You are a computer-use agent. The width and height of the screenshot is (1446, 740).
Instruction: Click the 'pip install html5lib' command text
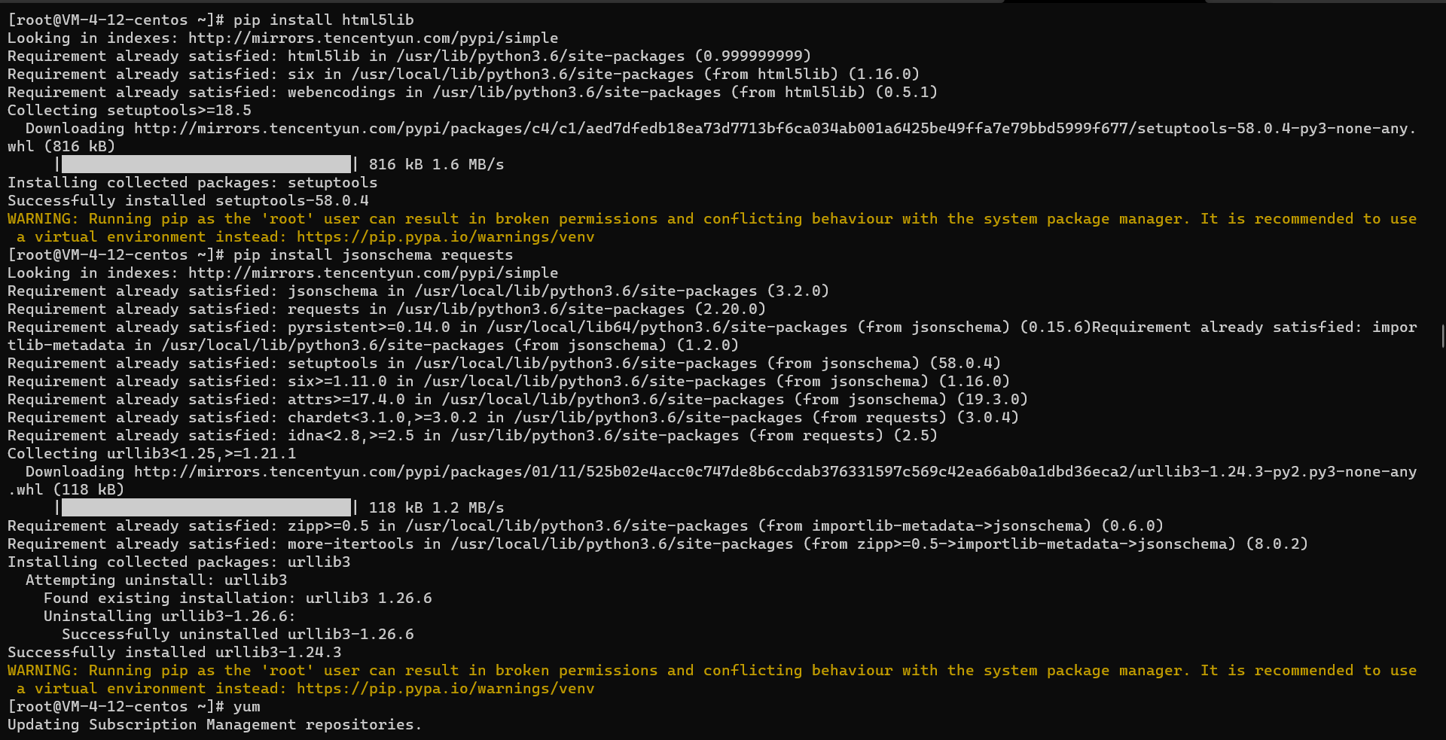323,20
